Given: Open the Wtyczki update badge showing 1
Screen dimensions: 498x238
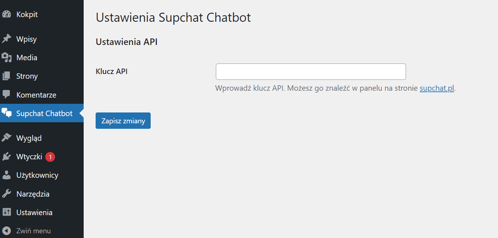Looking at the screenshot, I should click(x=50, y=157).
